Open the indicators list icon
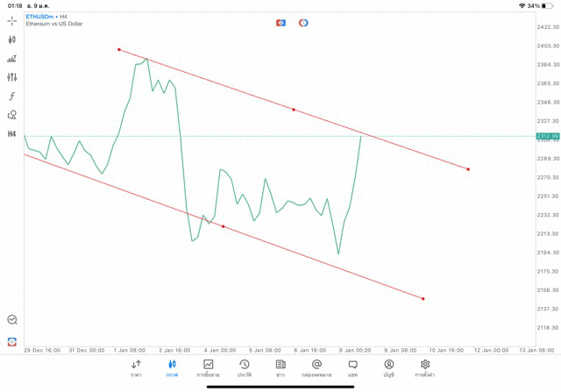This screenshot has width=561, height=392. [12, 59]
